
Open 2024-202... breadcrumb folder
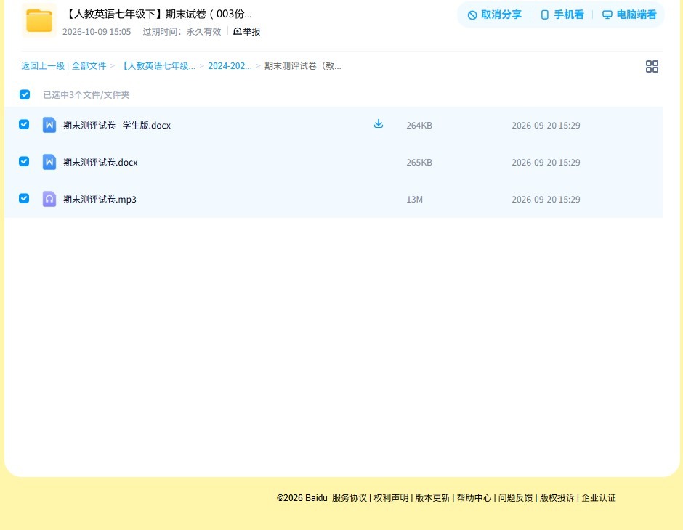(x=230, y=66)
